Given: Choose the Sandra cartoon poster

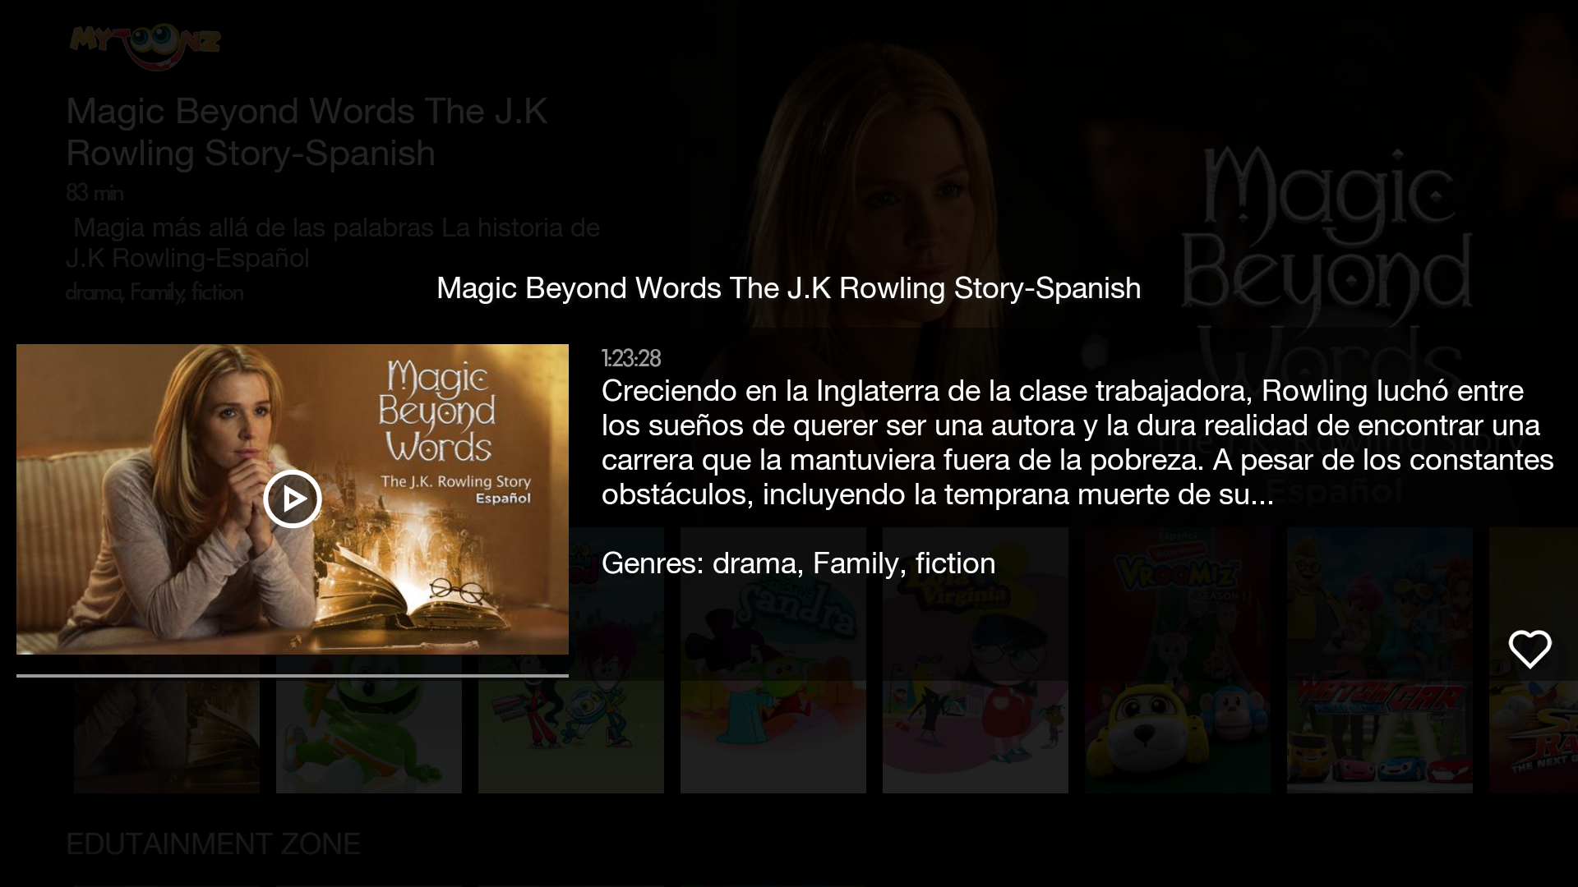Looking at the screenshot, I should 773,660.
